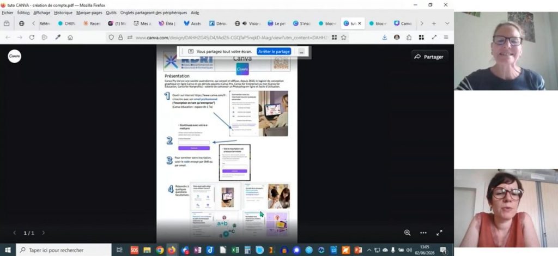Go to previous page arrow in viewer
Screen dimensions: 558x256
click(14, 233)
